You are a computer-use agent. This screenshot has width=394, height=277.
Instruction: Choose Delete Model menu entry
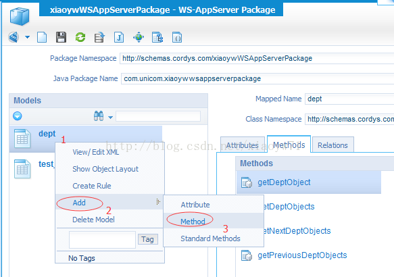(x=93, y=220)
